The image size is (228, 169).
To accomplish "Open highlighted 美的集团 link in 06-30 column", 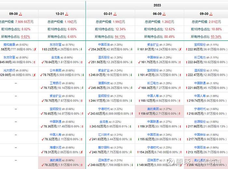I will pyautogui.click(x=153, y=109).
